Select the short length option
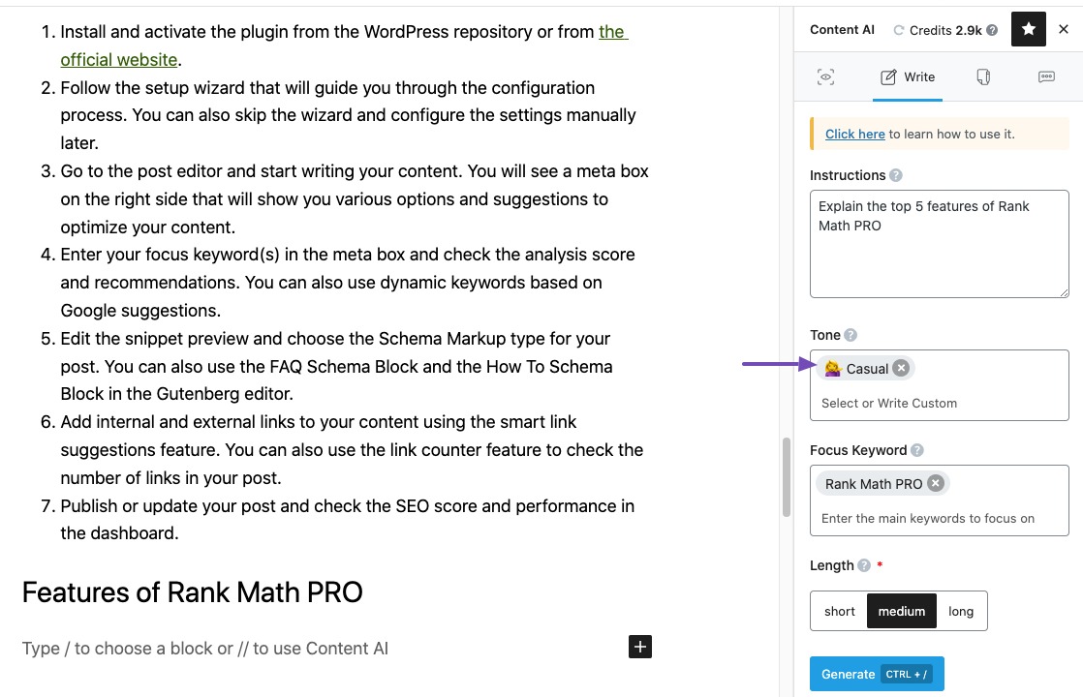 click(839, 612)
